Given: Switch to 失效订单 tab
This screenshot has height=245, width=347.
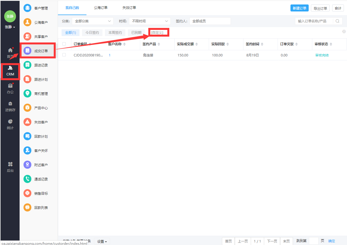Looking at the screenshot, I should 129,8.
